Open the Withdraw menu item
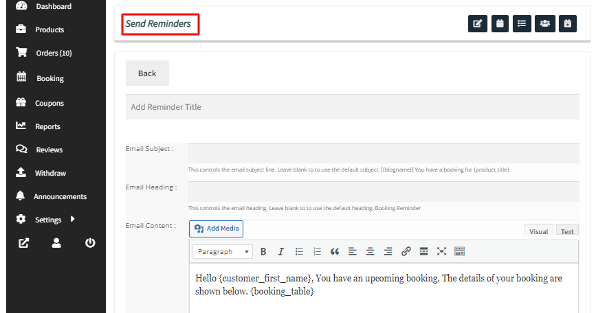 [x=51, y=173]
